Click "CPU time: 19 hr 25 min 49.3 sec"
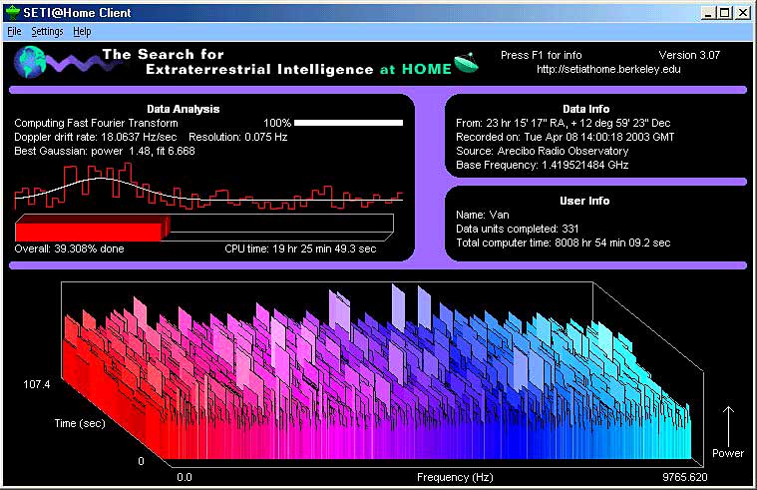The image size is (757, 490). click(x=300, y=248)
